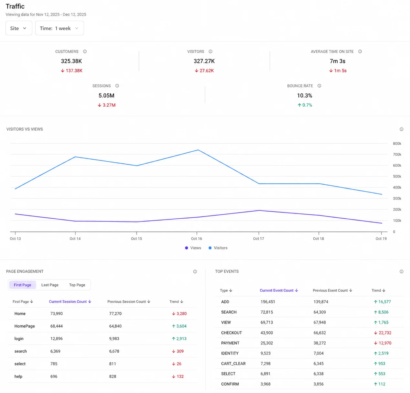Click the 73,990 Home session count
The image size is (410, 393).
(x=57, y=314)
